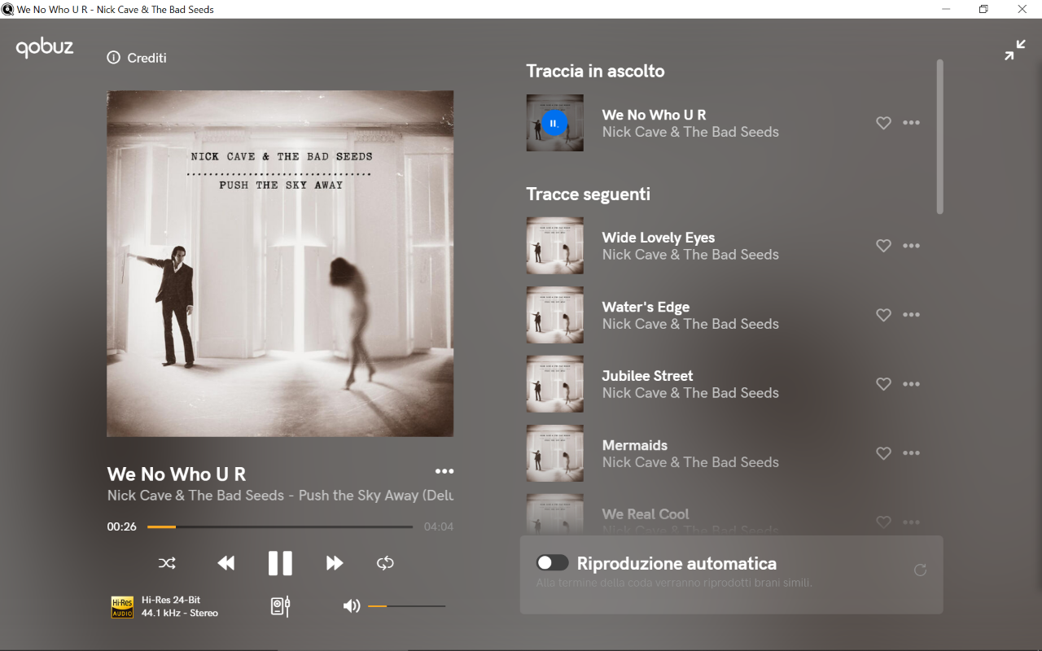This screenshot has height=651, width=1042.
Task: Click the Jubilee Street track title
Action: (x=647, y=376)
